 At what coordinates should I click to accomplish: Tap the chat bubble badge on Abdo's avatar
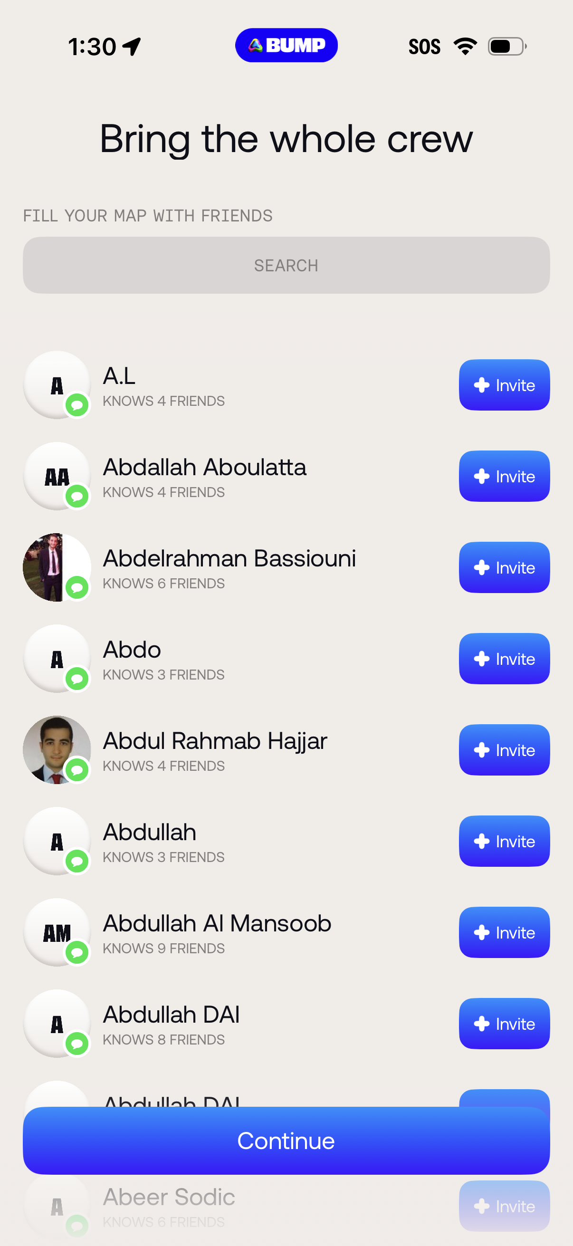tap(77, 679)
